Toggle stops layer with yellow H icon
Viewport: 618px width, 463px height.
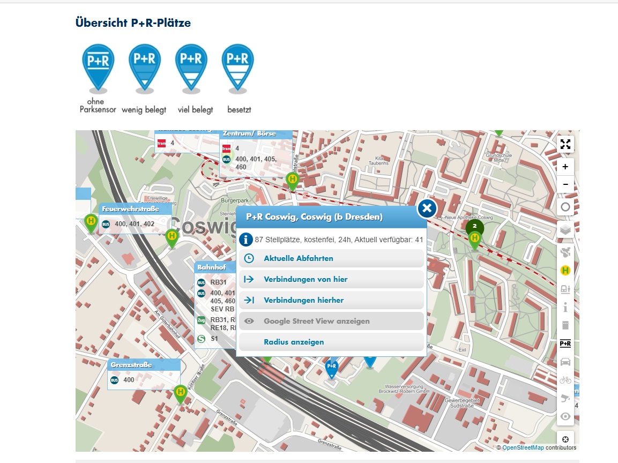565,271
